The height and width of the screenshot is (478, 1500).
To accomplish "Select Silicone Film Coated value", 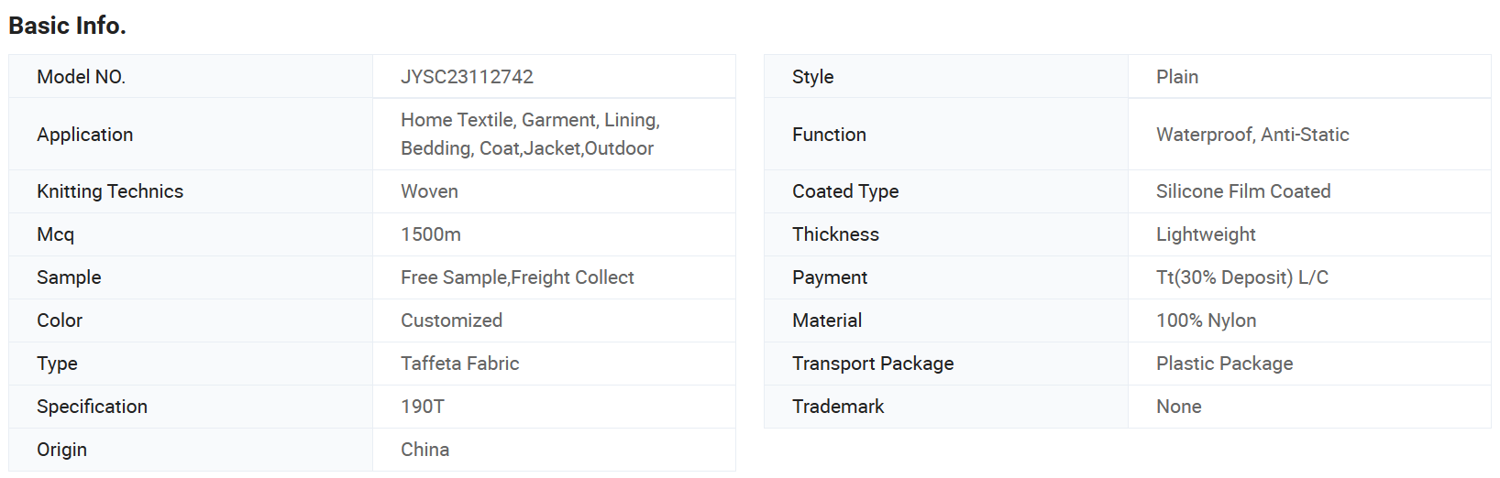I will pos(1243,191).
